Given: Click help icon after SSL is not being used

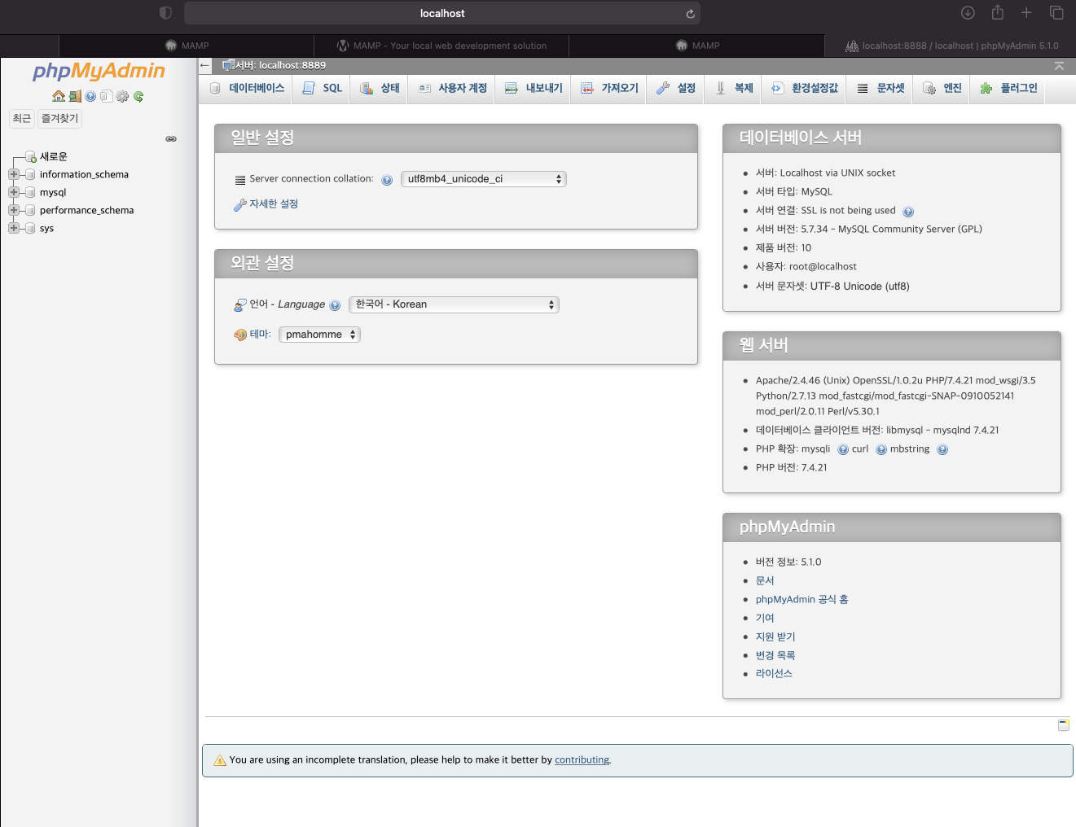Looking at the screenshot, I should (x=908, y=212).
